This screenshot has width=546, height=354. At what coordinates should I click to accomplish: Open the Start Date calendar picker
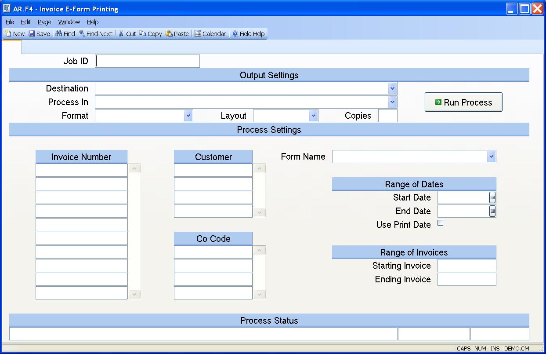tap(492, 197)
